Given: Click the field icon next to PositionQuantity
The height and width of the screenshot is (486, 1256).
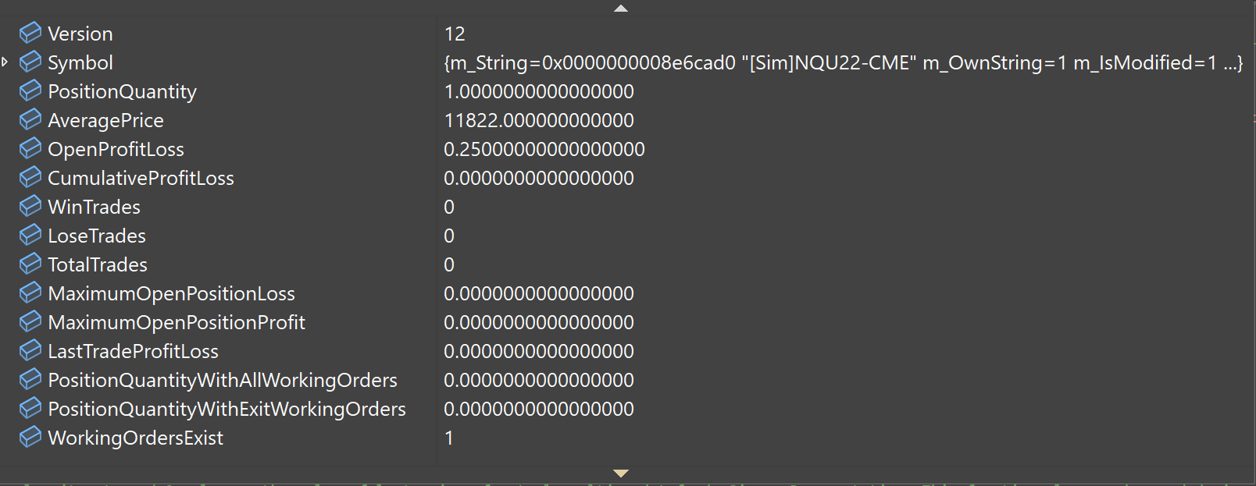Looking at the screenshot, I should coord(30,91).
